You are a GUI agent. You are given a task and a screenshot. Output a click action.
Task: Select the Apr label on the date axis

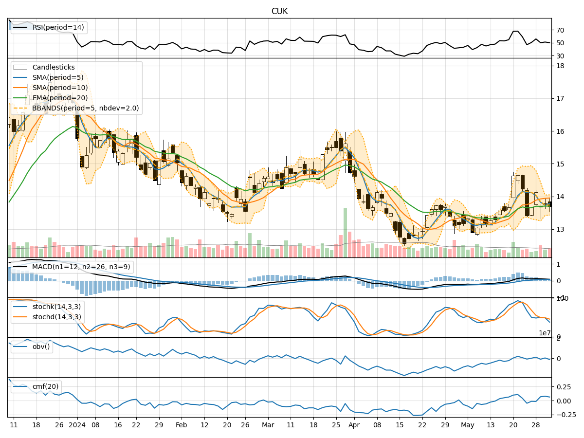[x=354, y=425]
